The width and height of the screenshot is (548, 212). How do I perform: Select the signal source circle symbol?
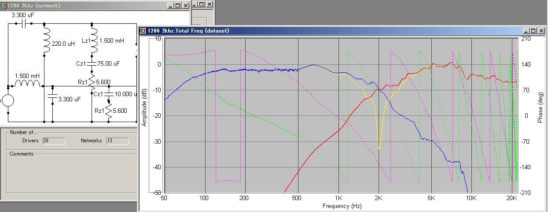click(7, 101)
